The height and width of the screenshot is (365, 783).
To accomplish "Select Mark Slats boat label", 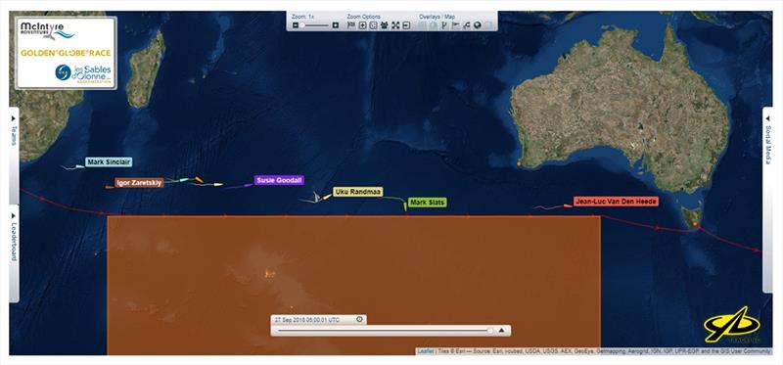I will [x=428, y=203].
